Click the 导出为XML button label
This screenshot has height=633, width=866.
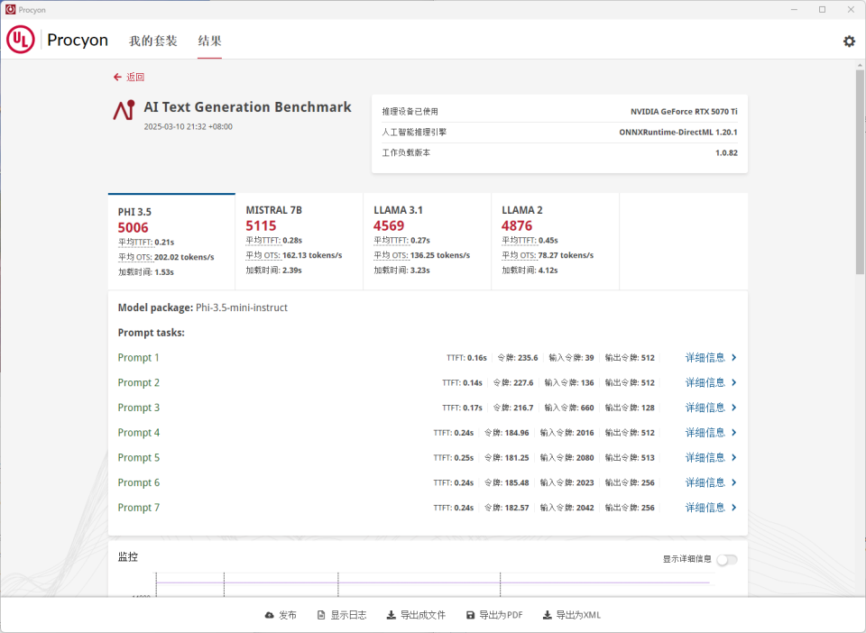[578, 615]
